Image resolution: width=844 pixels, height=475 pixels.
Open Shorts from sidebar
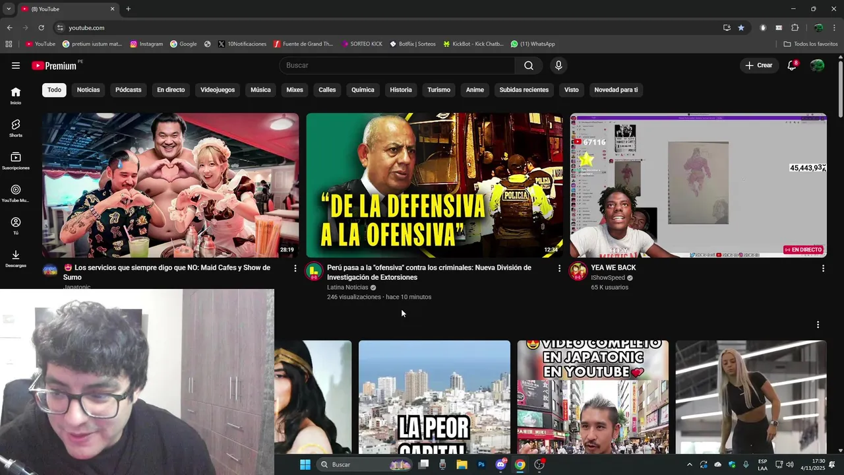(x=16, y=128)
